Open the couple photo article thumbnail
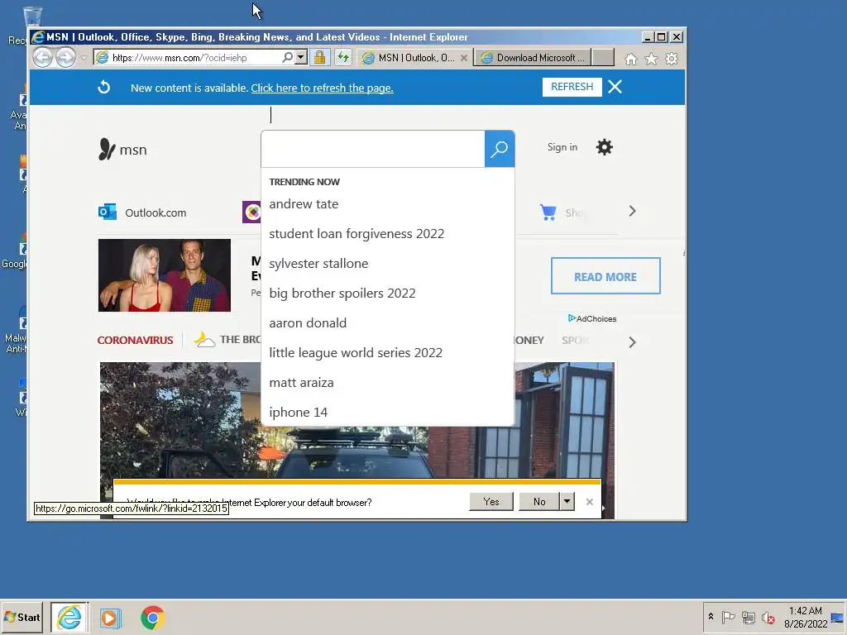The height and width of the screenshot is (635, 847). [x=165, y=275]
